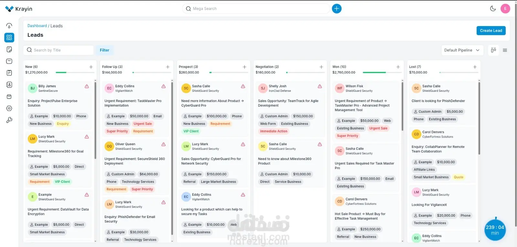Open the Default Pipeline dropdown
The width and height of the screenshot is (517, 247).
point(462,50)
